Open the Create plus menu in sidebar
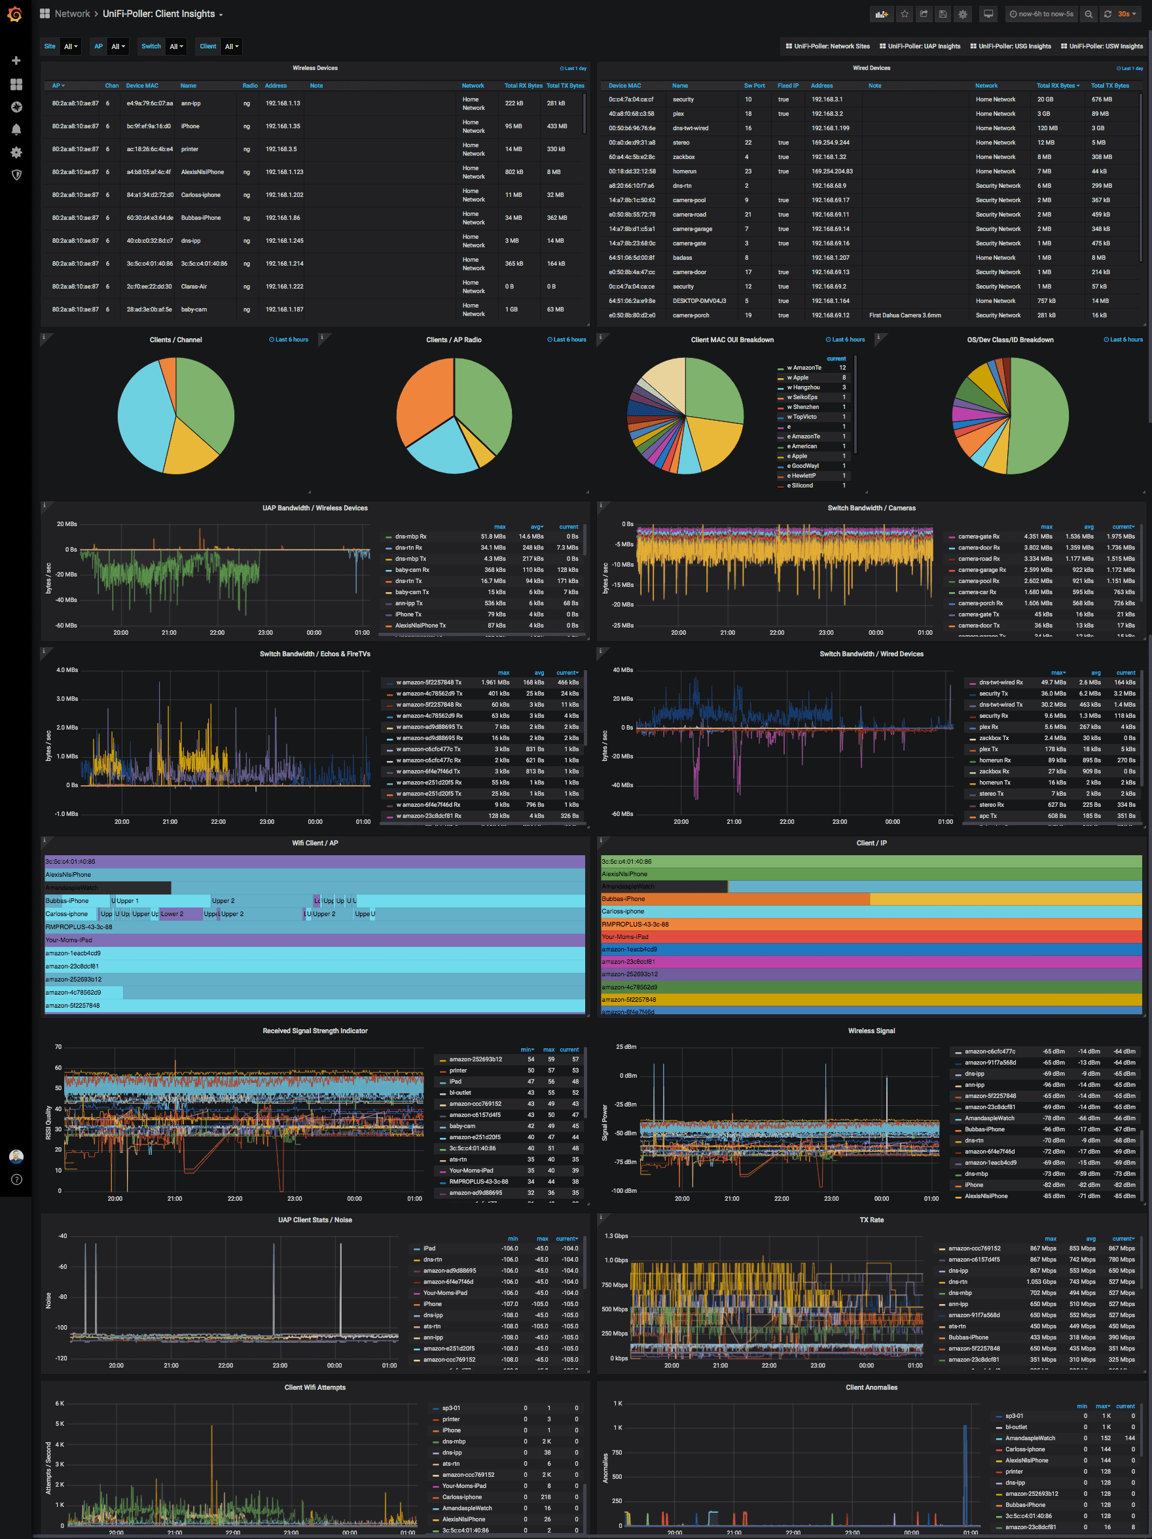This screenshot has width=1152, height=1539. point(16,61)
